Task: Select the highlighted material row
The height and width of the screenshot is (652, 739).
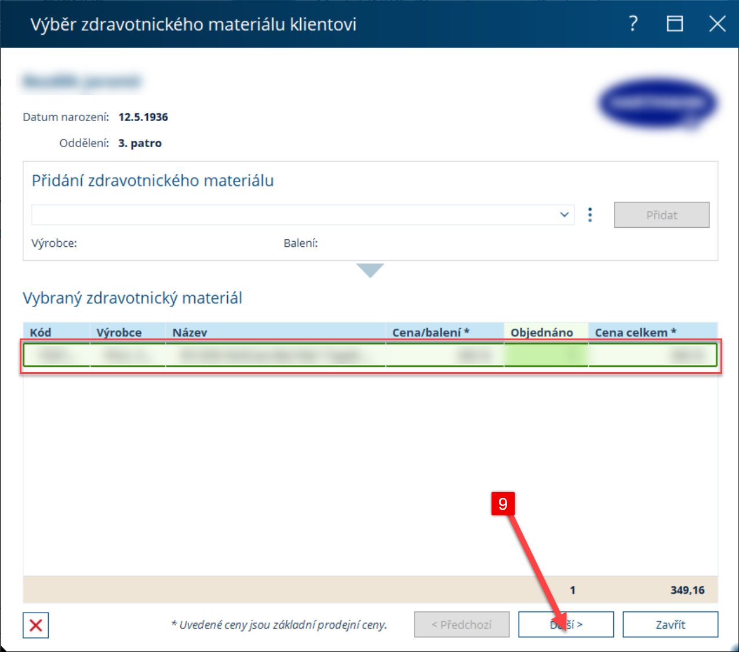Action: point(370,355)
